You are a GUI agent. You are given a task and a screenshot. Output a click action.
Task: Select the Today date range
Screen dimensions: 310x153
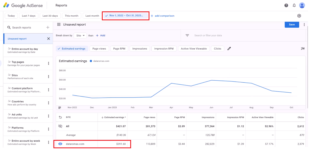point(11,16)
